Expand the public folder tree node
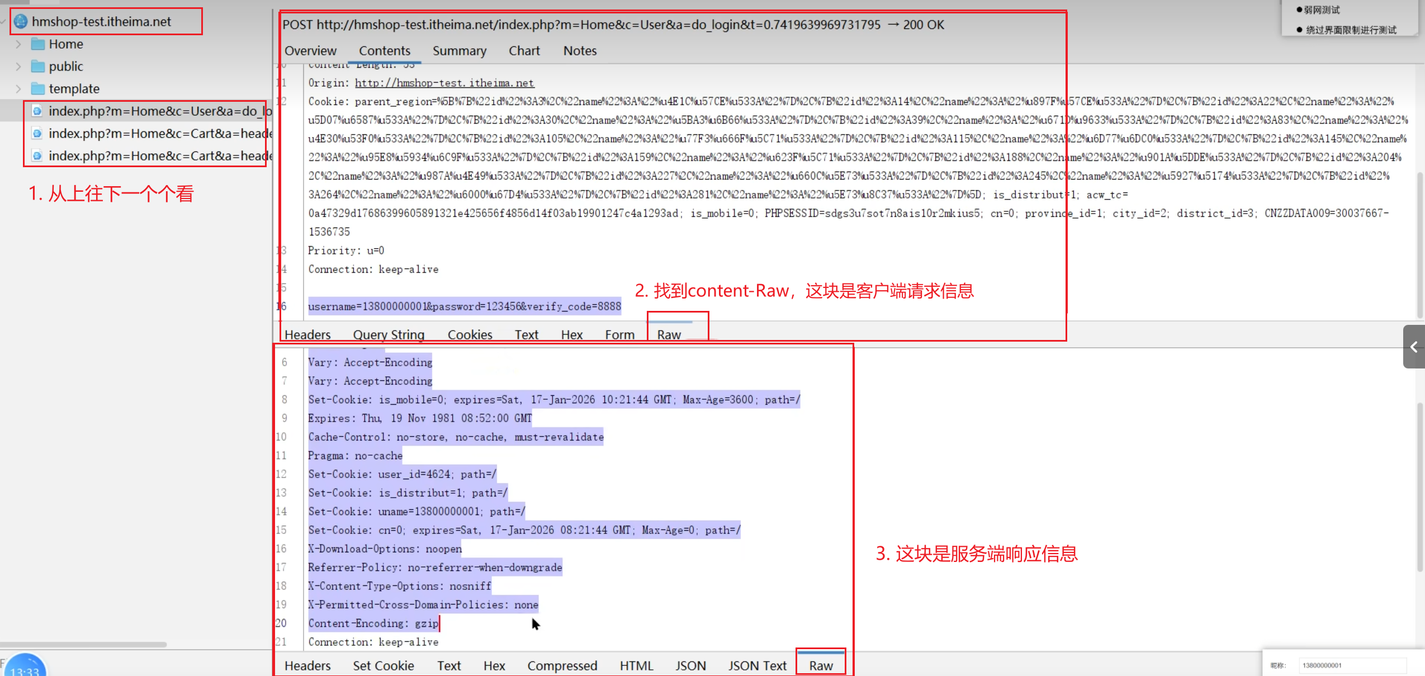Viewport: 1425px width, 676px height. (18, 67)
